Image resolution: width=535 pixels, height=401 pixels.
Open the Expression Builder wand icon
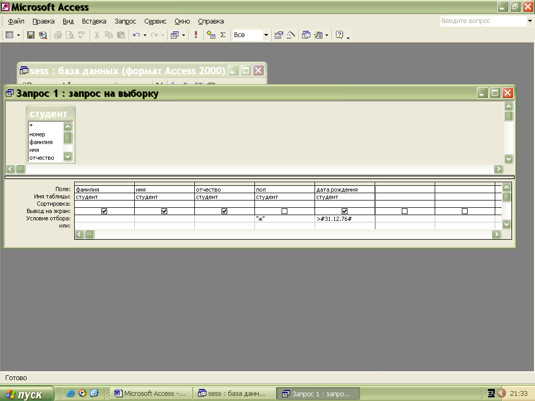tap(290, 35)
